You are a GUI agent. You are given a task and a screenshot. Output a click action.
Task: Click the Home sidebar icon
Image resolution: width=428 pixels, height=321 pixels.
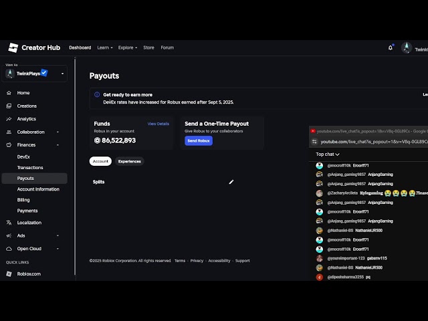pos(9,93)
